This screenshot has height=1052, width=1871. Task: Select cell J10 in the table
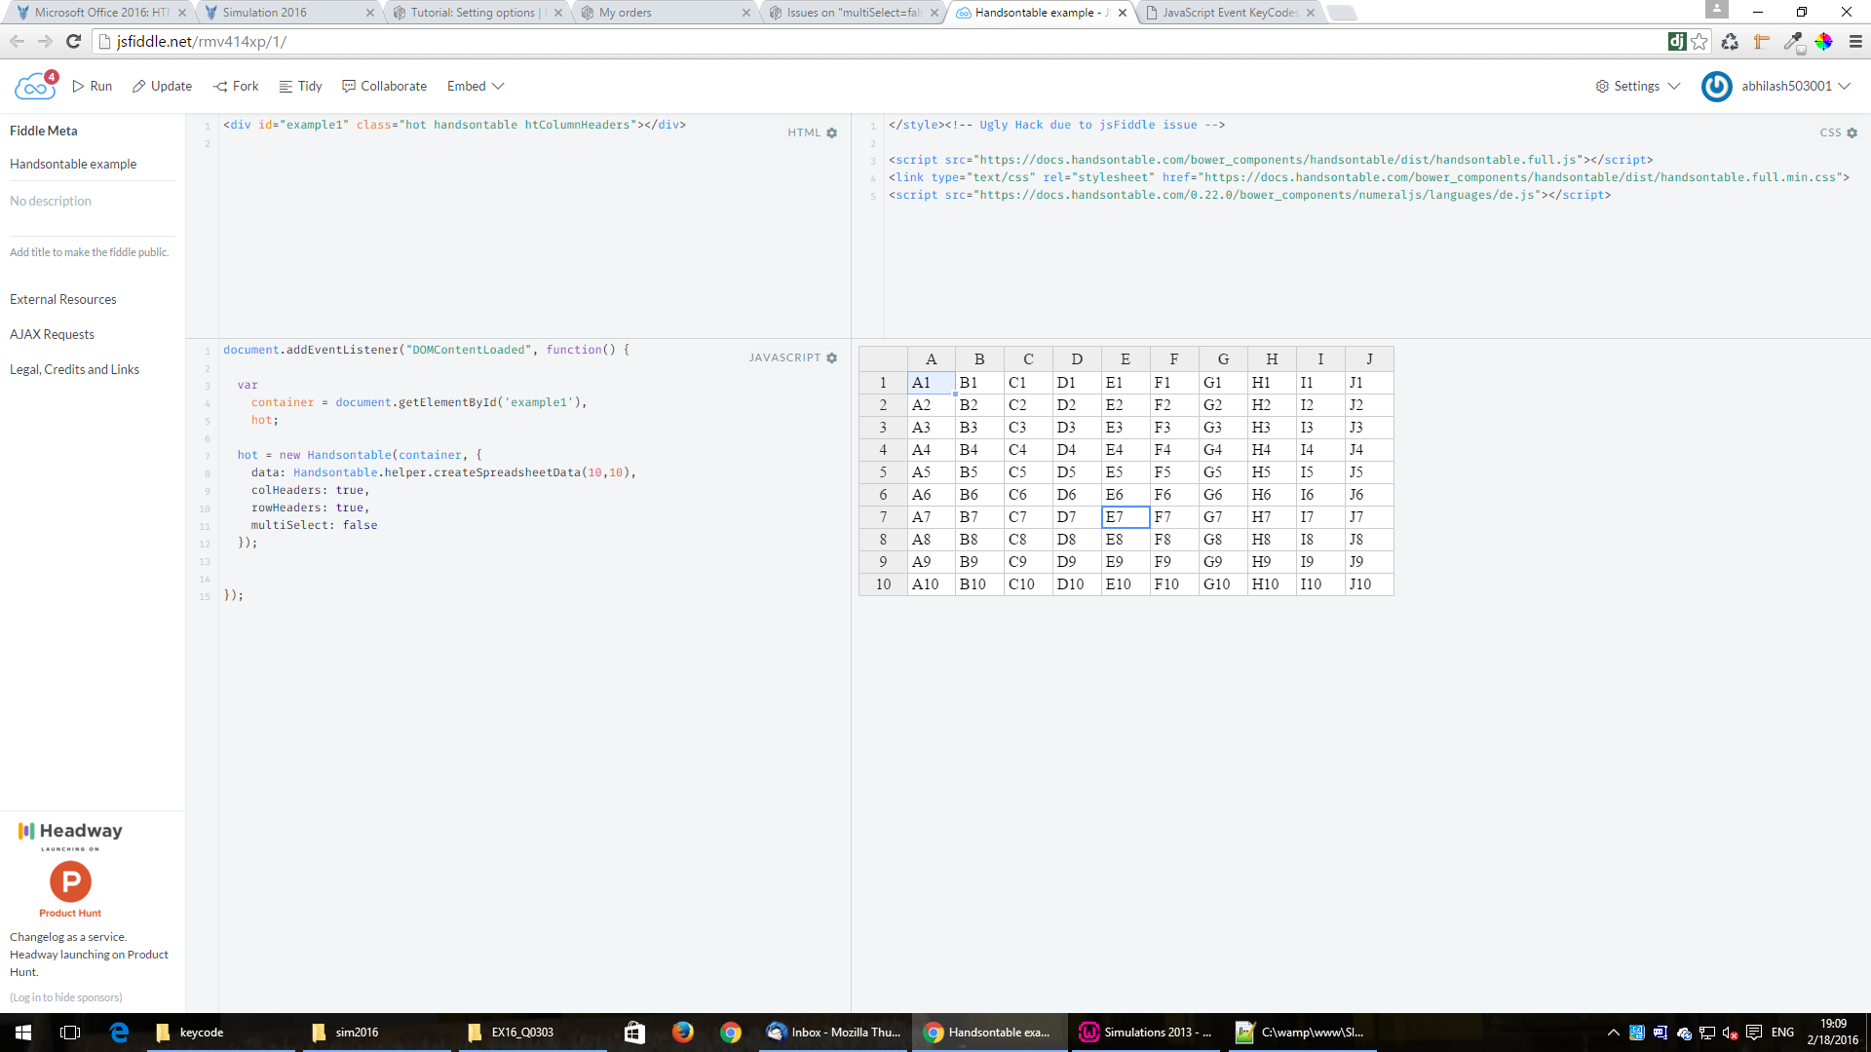click(1369, 584)
